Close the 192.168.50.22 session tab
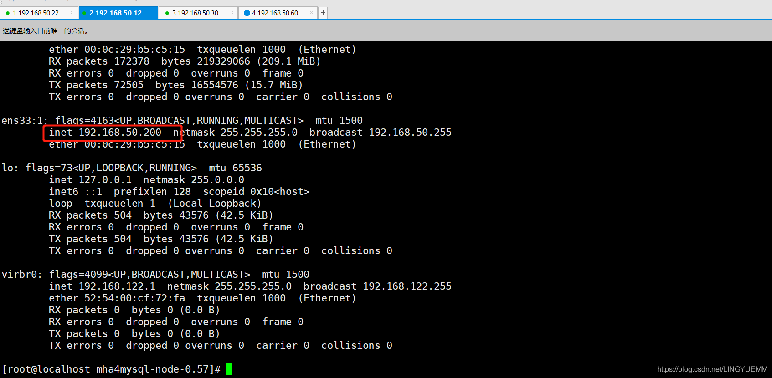 click(72, 13)
